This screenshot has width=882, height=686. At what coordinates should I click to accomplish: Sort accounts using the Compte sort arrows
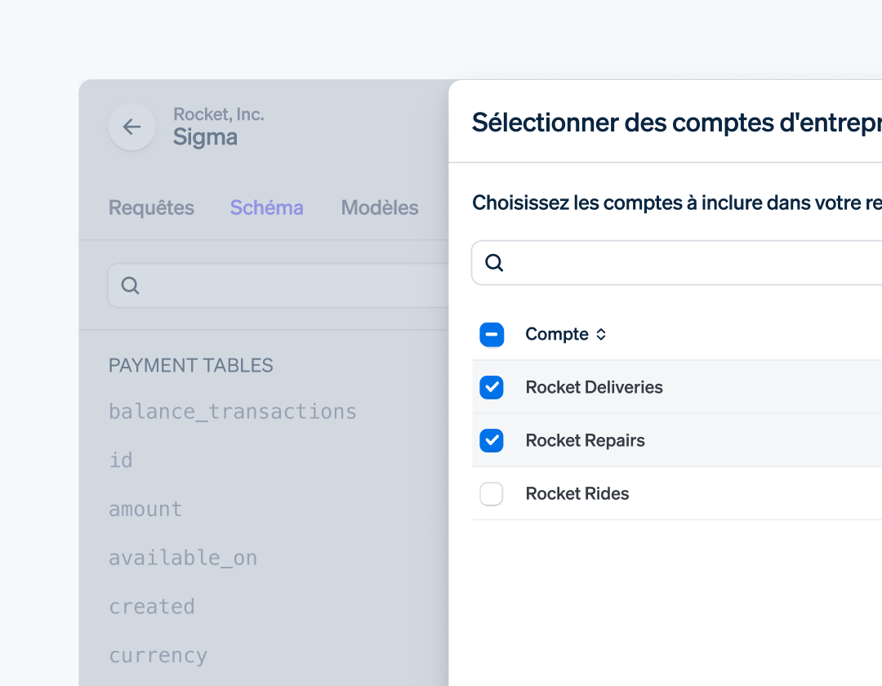601,335
